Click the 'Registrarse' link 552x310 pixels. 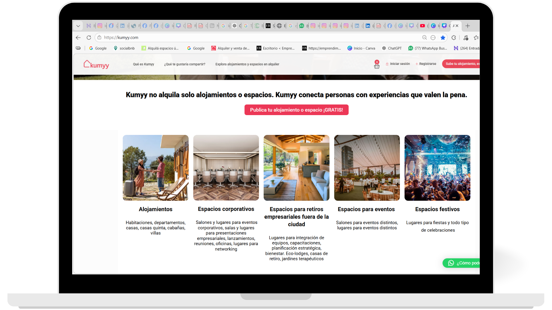tap(426, 64)
